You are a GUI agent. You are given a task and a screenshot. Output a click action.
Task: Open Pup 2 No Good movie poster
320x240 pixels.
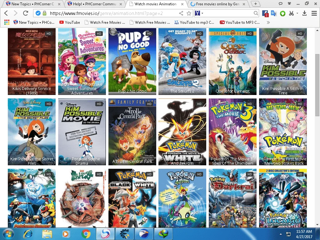point(132,62)
